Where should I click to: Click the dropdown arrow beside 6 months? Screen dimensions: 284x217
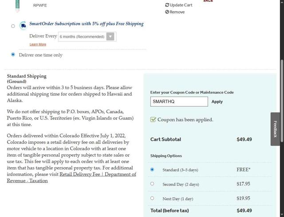[110, 36]
